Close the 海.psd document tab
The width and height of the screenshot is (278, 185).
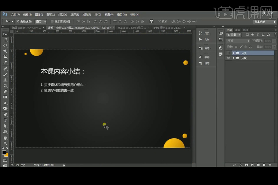[149, 28]
